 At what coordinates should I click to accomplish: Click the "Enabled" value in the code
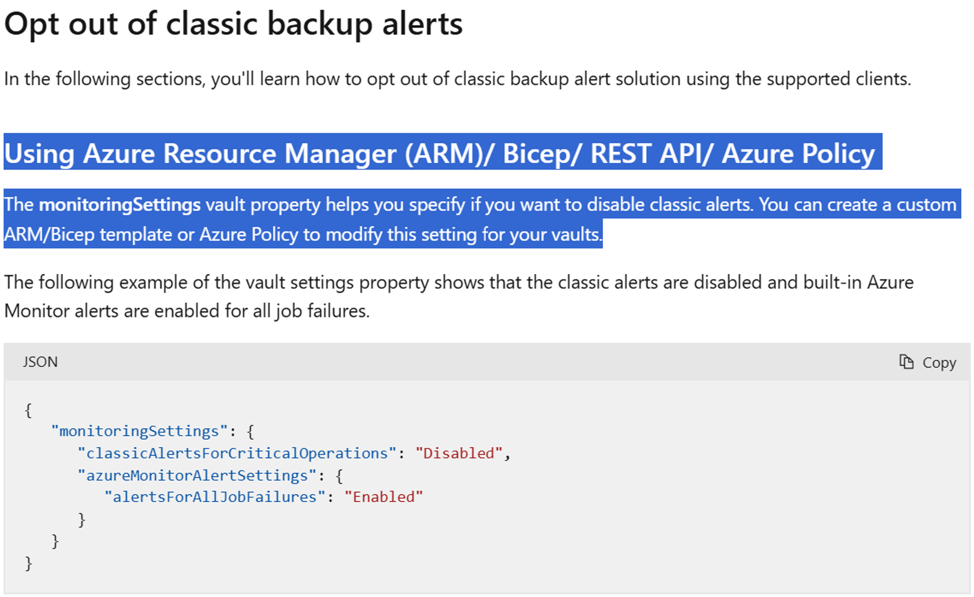(383, 497)
